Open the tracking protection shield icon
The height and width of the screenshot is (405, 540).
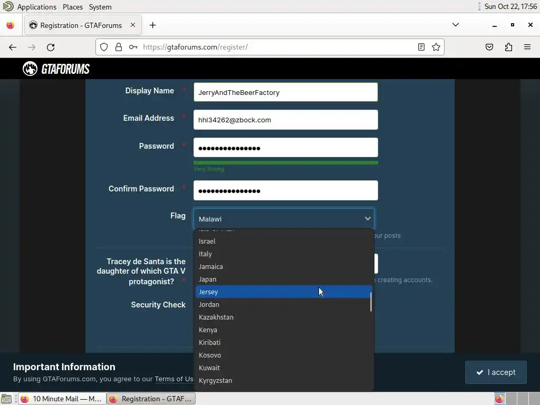pyautogui.click(x=104, y=47)
